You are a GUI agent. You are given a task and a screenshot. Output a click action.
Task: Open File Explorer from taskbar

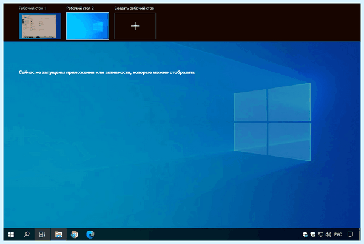tap(58, 234)
